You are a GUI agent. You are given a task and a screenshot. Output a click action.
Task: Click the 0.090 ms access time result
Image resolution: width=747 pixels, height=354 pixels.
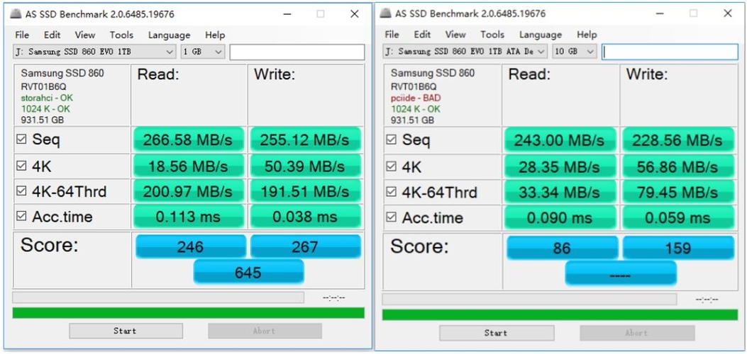[x=560, y=217]
